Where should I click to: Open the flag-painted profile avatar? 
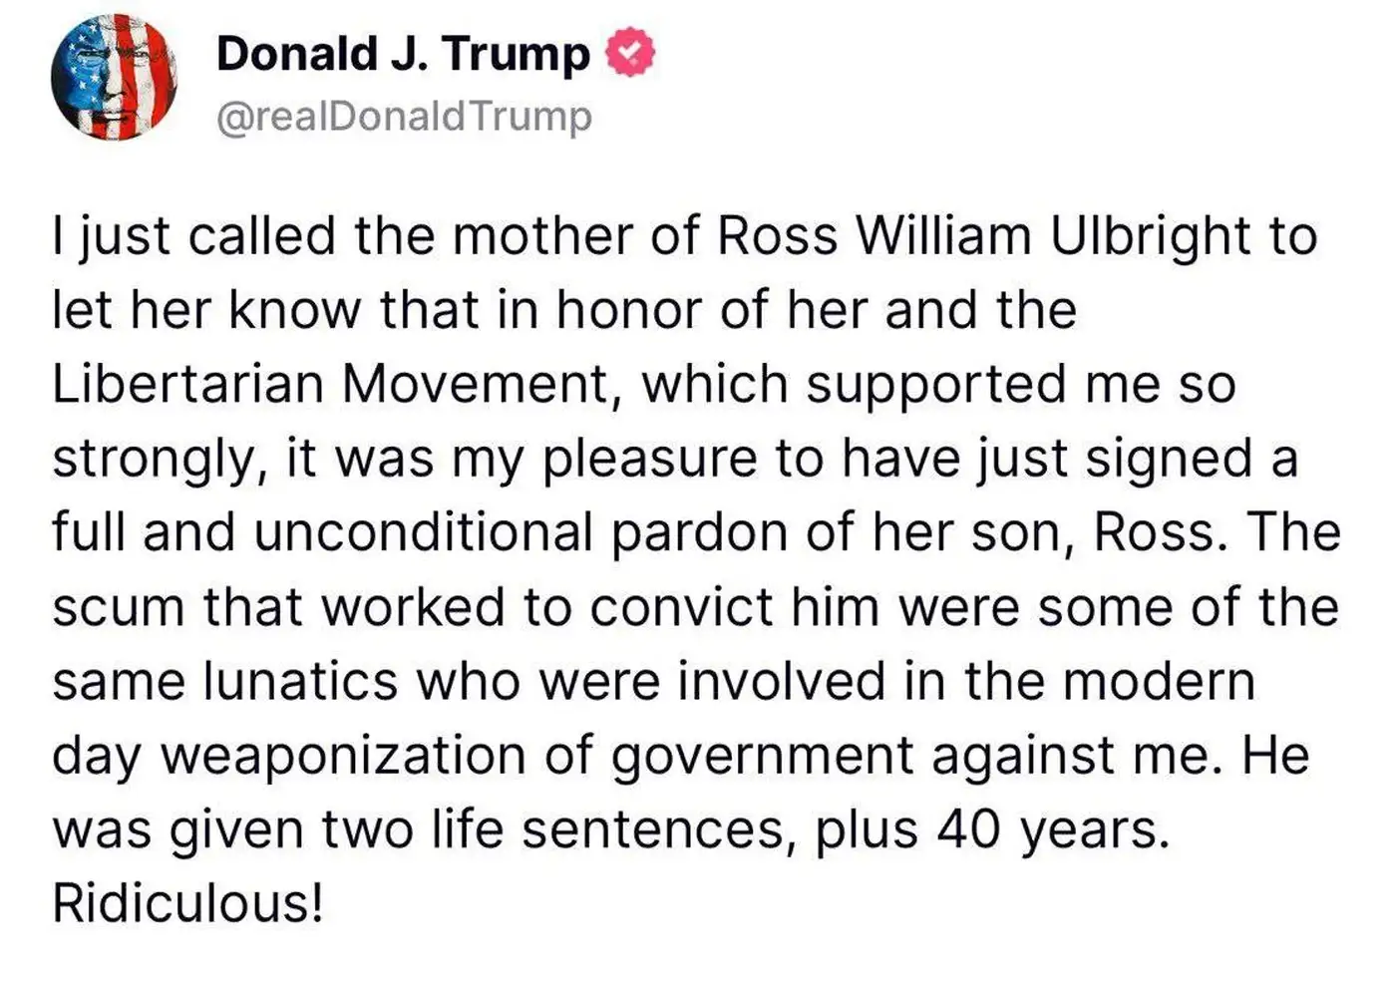pyautogui.click(x=114, y=78)
